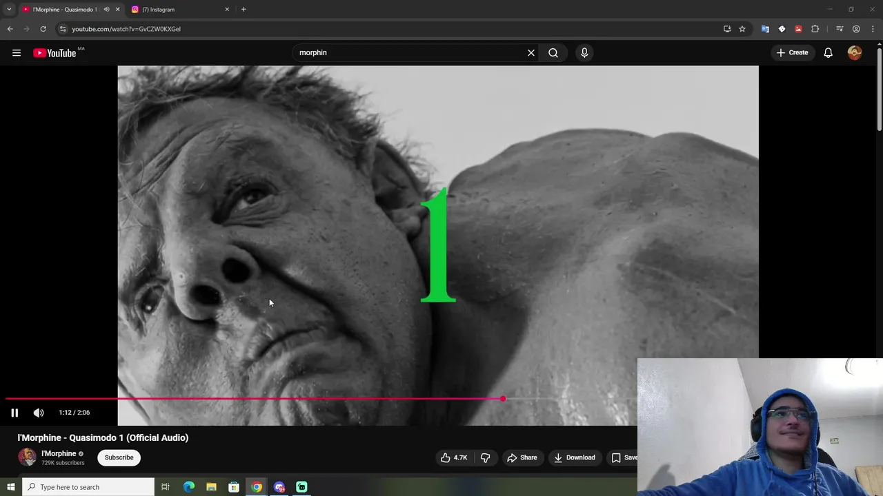
Task: Click the 729K subscribers text
Action: (x=63, y=463)
